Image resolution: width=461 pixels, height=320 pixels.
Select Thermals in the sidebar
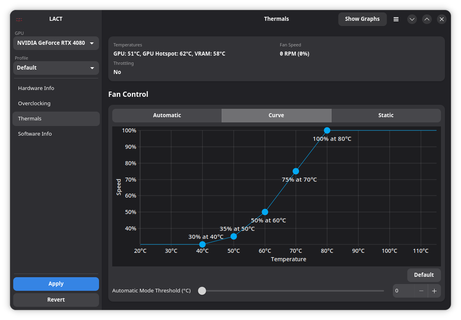(x=56, y=118)
